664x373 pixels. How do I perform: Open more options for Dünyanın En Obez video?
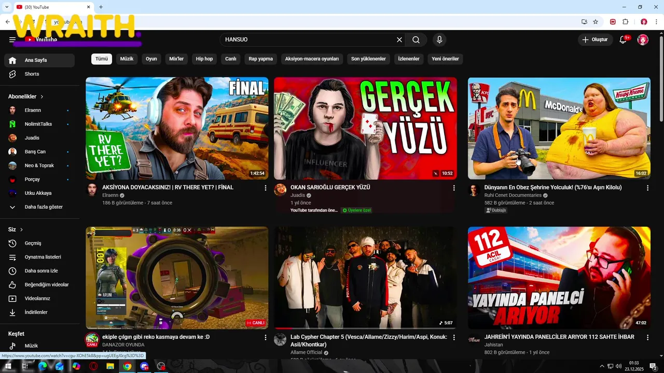647,188
